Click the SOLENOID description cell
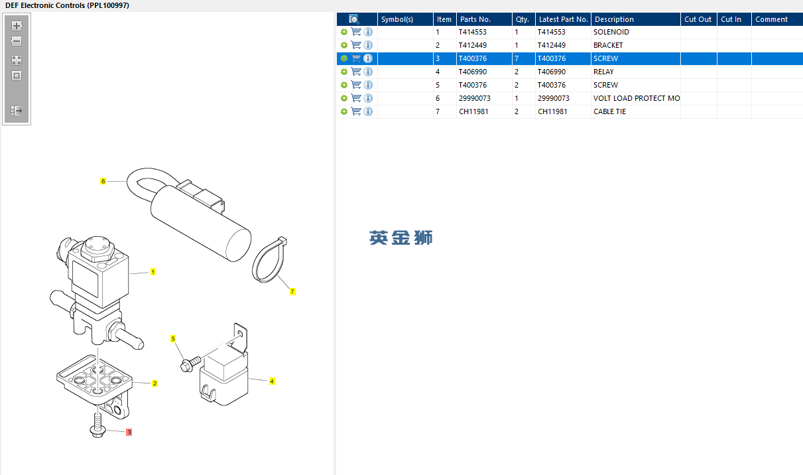 [636, 32]
